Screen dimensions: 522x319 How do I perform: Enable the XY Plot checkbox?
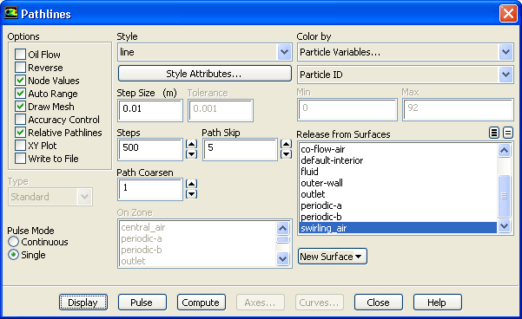(x=20, y=146)
